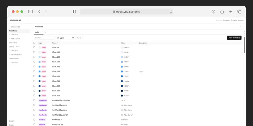
Task: Click the Safari share icon
Action: point(222,11)
